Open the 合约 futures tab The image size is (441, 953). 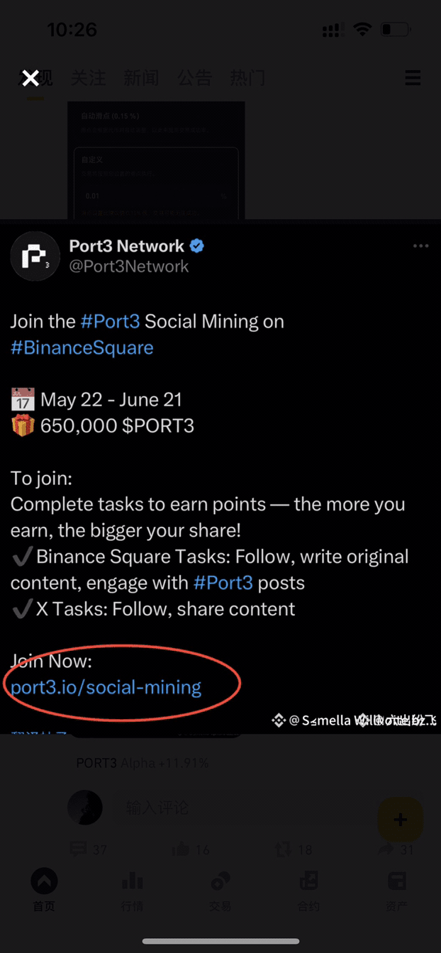pyautogui.click(x=308, y=891)
